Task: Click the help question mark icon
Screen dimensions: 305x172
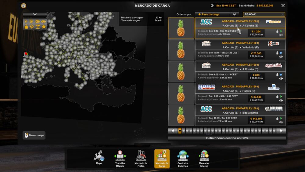Action: tap(24, 6)
